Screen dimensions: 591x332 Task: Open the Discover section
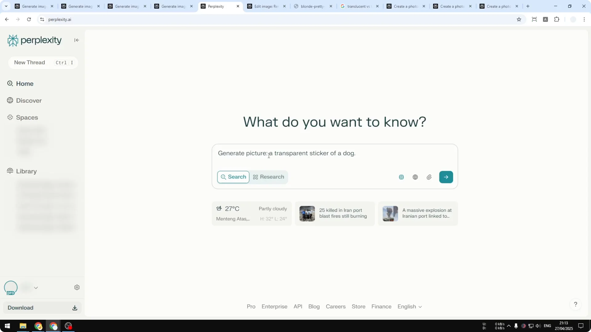click(29, 101)
